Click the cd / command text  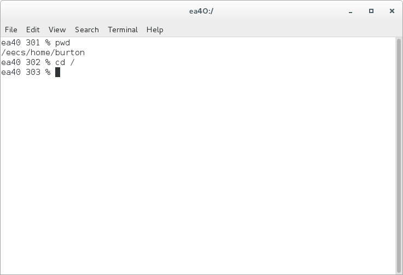pos(65,62)
